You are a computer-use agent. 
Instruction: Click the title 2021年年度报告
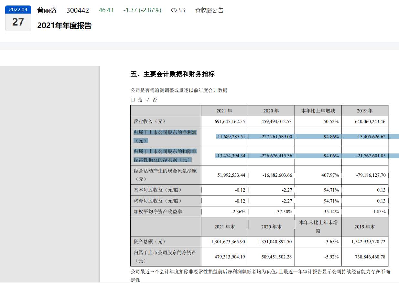click(64, 26)
